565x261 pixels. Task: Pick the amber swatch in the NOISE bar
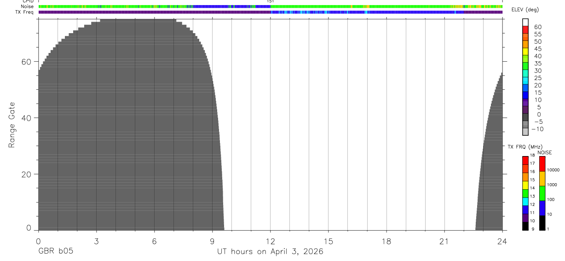pyautogui.click(x=542, y=179)
